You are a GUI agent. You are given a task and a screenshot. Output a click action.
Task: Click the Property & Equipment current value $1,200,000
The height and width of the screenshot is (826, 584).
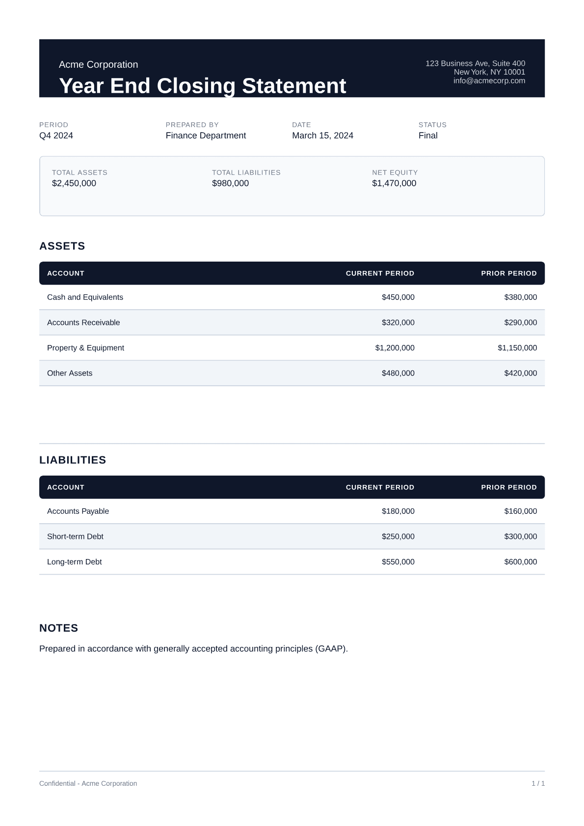point(395,348)
